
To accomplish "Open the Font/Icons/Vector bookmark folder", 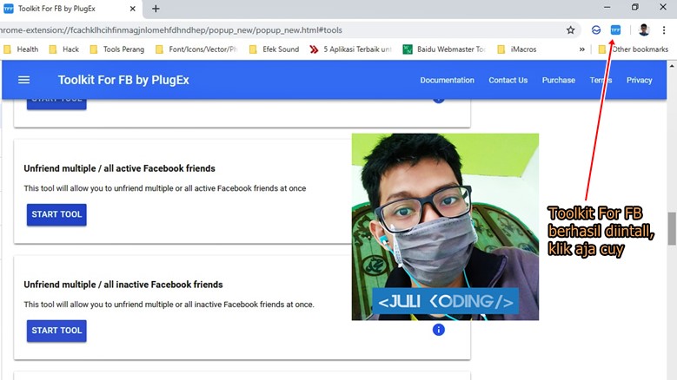I will 196,49.
